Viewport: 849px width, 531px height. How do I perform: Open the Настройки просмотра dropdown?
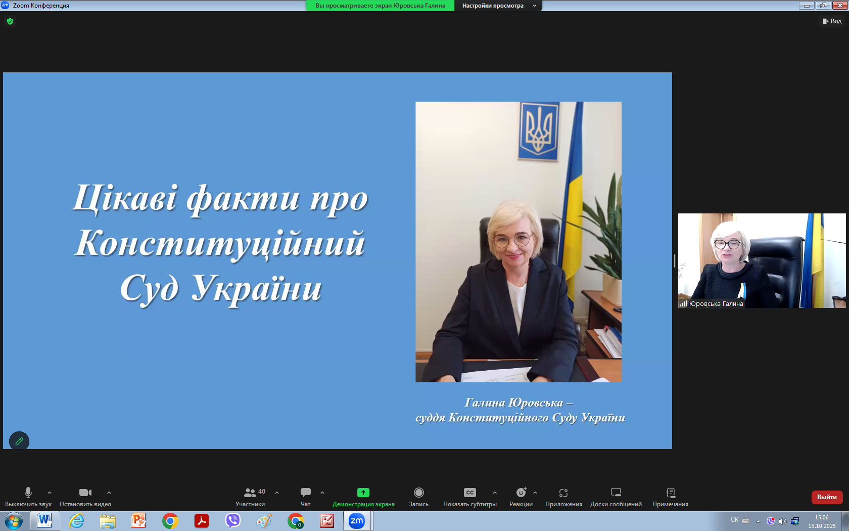[498, 6]
